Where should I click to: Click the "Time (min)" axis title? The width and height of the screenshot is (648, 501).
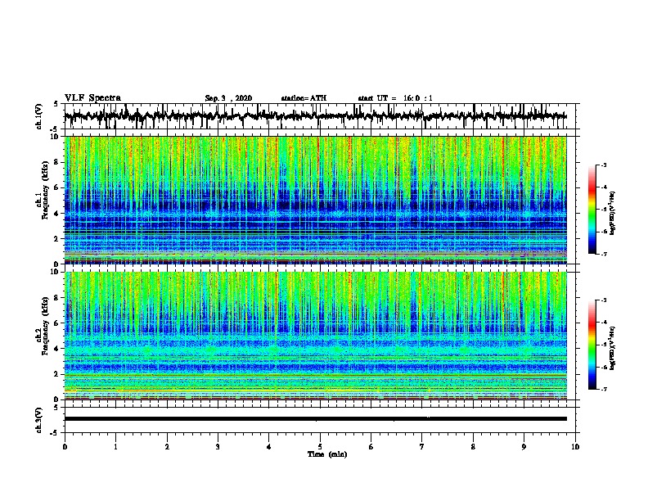click(x=327, y=454)
